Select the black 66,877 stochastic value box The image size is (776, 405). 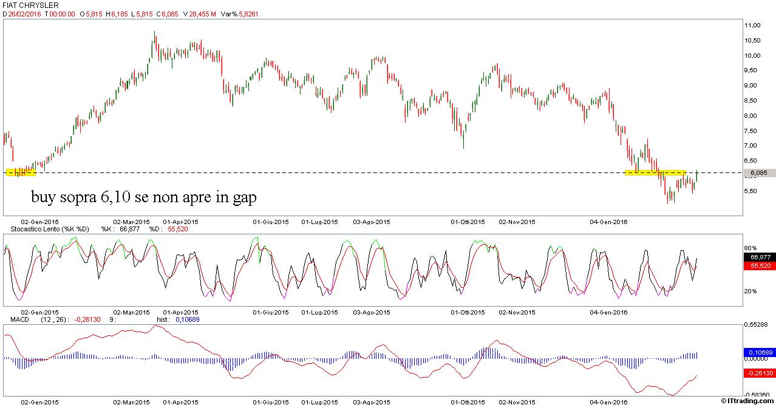[758, 258]
